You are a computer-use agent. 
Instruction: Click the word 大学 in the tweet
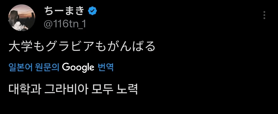pyautogui.click(x=18, y=47)
